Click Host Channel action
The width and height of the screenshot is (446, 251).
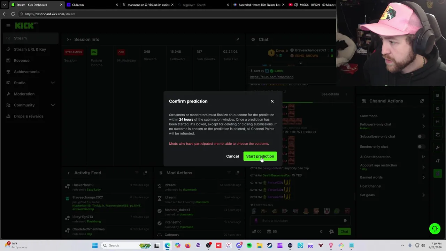pos(370,186)
